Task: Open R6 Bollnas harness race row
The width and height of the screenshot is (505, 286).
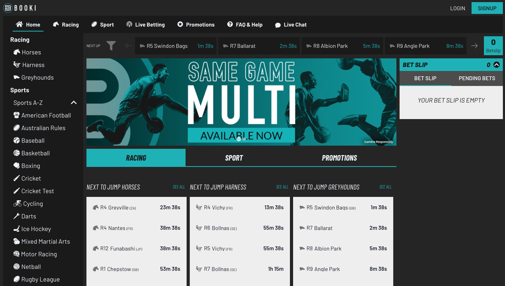Action: 240,228
